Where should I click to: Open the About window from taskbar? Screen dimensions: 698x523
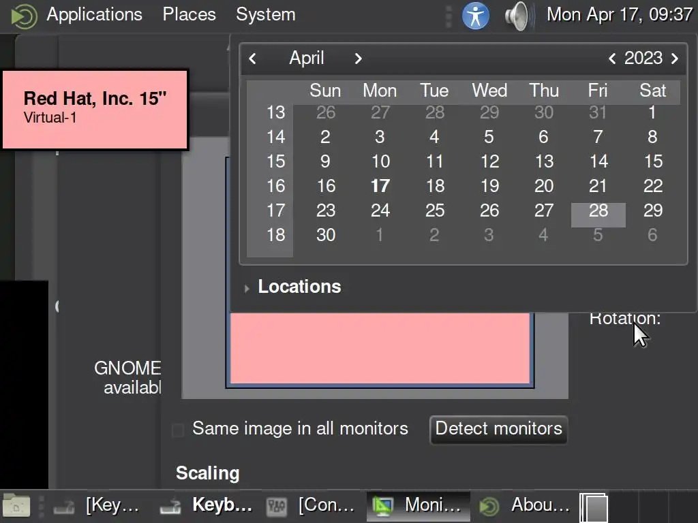pos(525,505)
